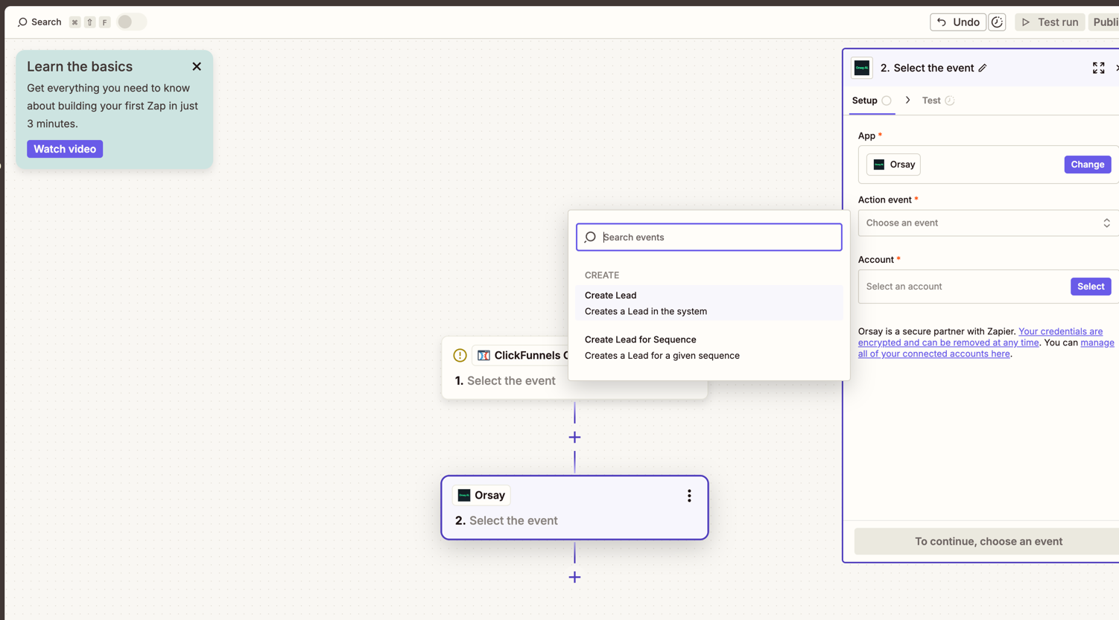Image resolution: width=1119 pixels, height=620 pixels.
Task: Close the Learn the basics card
Action: (x=197, y=66)
